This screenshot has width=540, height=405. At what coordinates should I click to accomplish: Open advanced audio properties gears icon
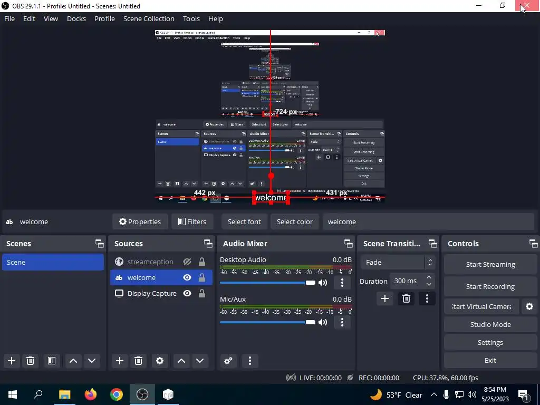pyautogui.click(x=228, y=361)
